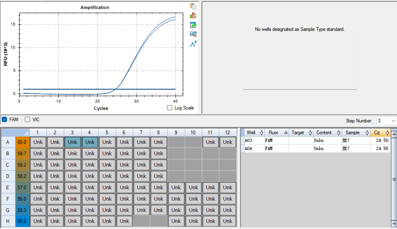Select plate column header 1
This screenshot has height=229, width=397.
tap(38, 132)
